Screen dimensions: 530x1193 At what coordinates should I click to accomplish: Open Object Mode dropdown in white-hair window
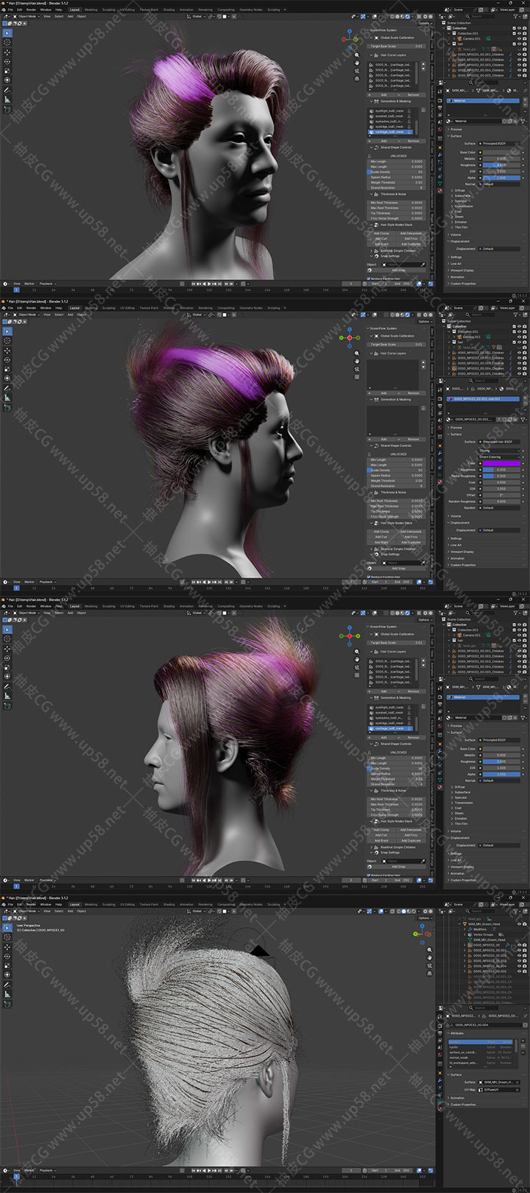tap(27, 911)
